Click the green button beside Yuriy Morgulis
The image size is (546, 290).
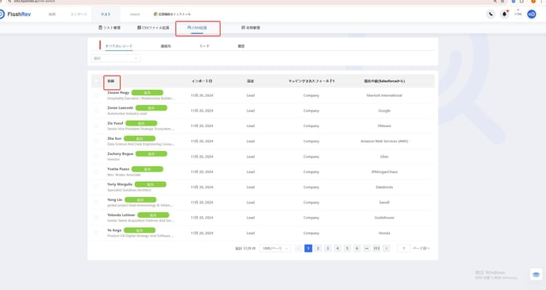pos(151,184)
